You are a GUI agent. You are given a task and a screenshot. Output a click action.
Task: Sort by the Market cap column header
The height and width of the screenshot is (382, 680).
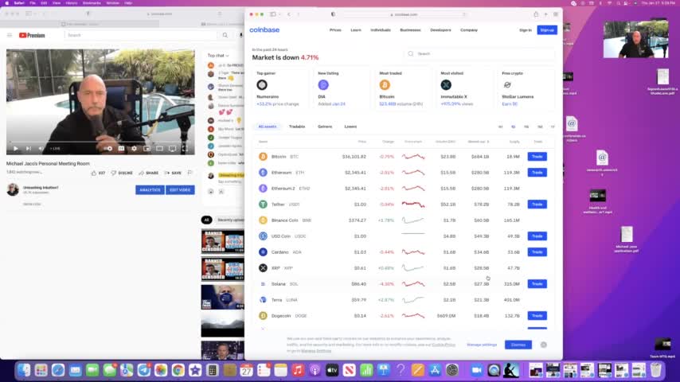point(479,142)
